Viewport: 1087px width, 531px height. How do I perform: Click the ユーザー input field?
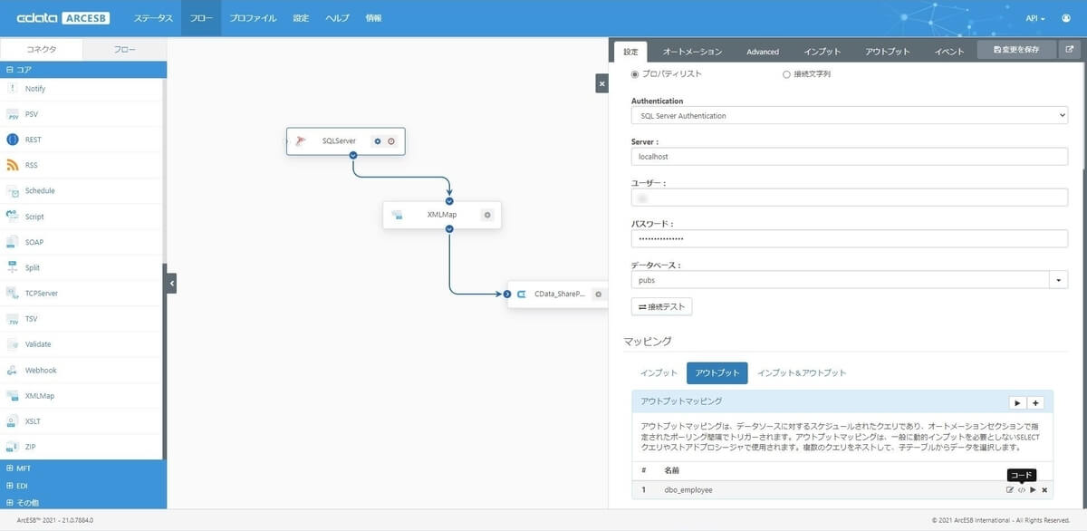tap(850, 198)
